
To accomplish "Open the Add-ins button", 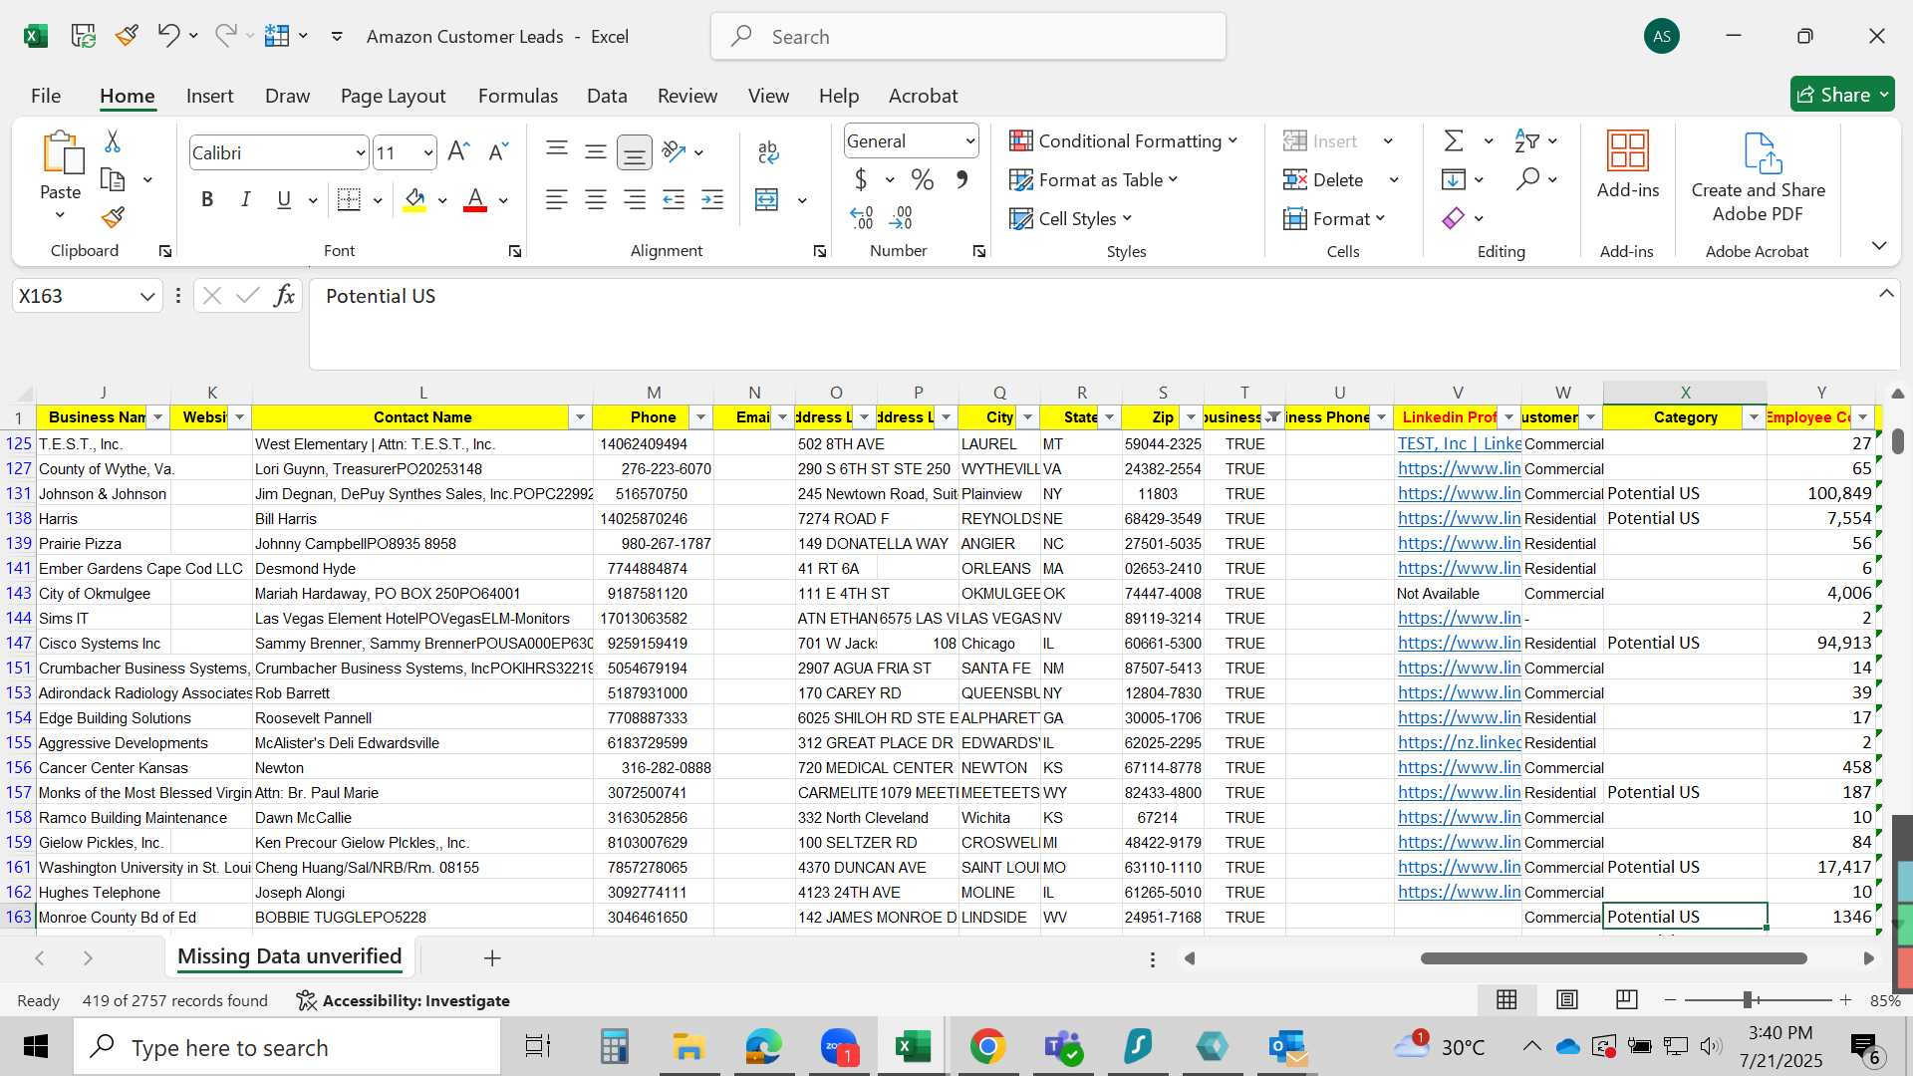I will 1628,164.
